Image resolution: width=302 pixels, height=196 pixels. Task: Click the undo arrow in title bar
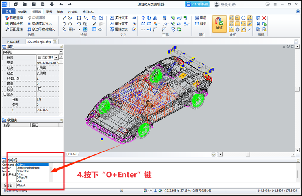pos(61,4)
